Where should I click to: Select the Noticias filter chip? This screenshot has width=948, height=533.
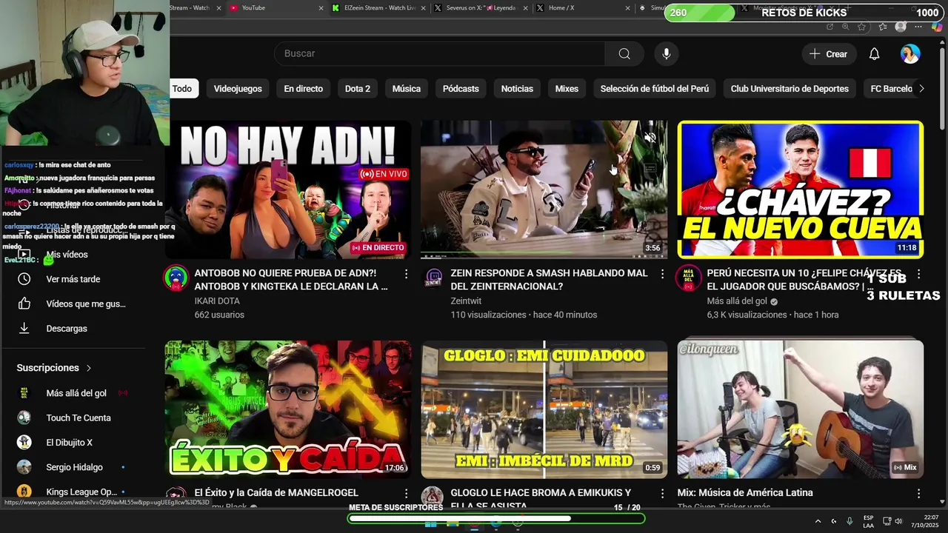pyautogui.click(x=517, y=88)
